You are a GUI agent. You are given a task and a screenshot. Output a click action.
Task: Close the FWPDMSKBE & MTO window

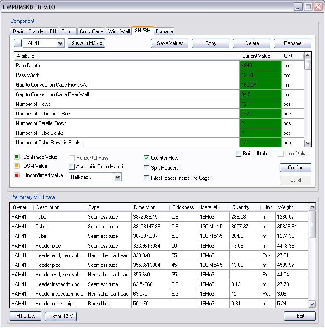click(318, 7)
